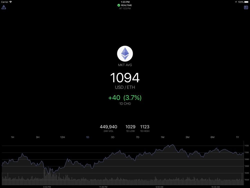Select the 1Y chart range
The height and width of the screenshot is (188, 250).
click(x=237, y=137)
